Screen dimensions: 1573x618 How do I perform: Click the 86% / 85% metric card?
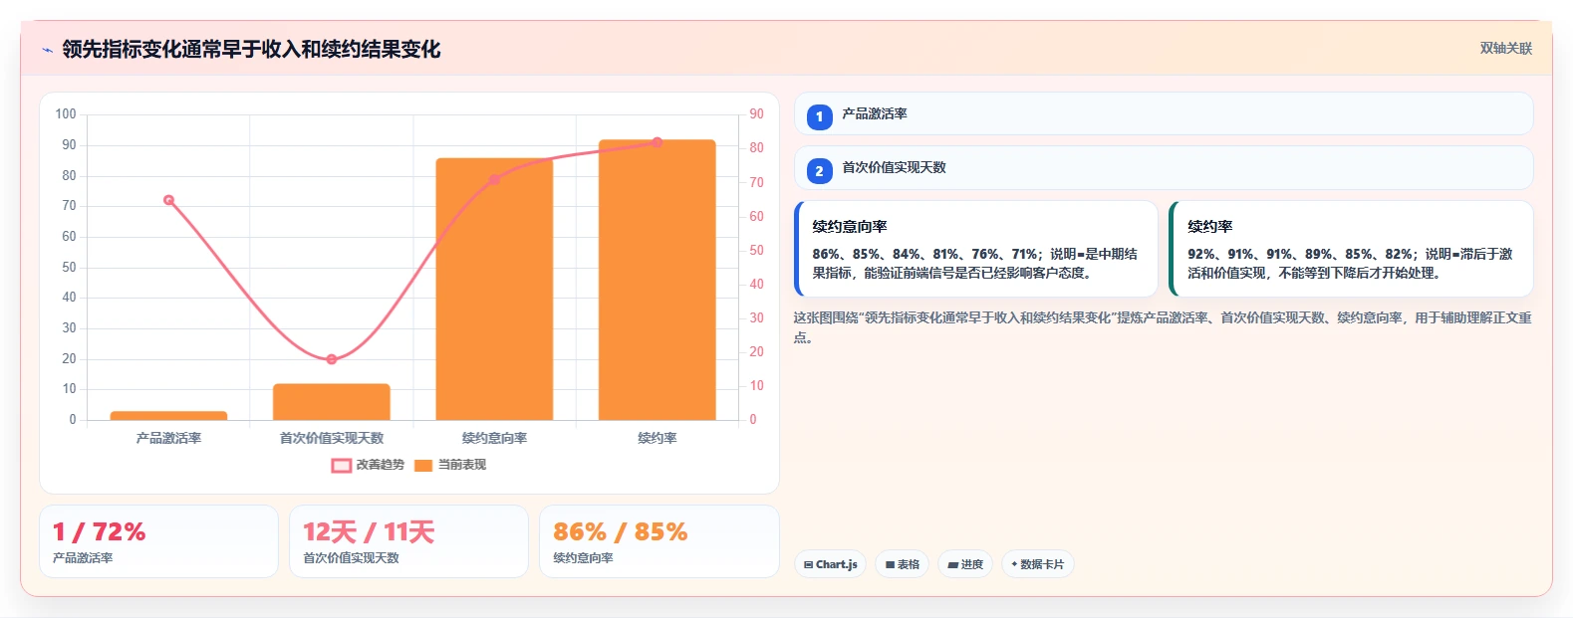click(x=658, y=541)
